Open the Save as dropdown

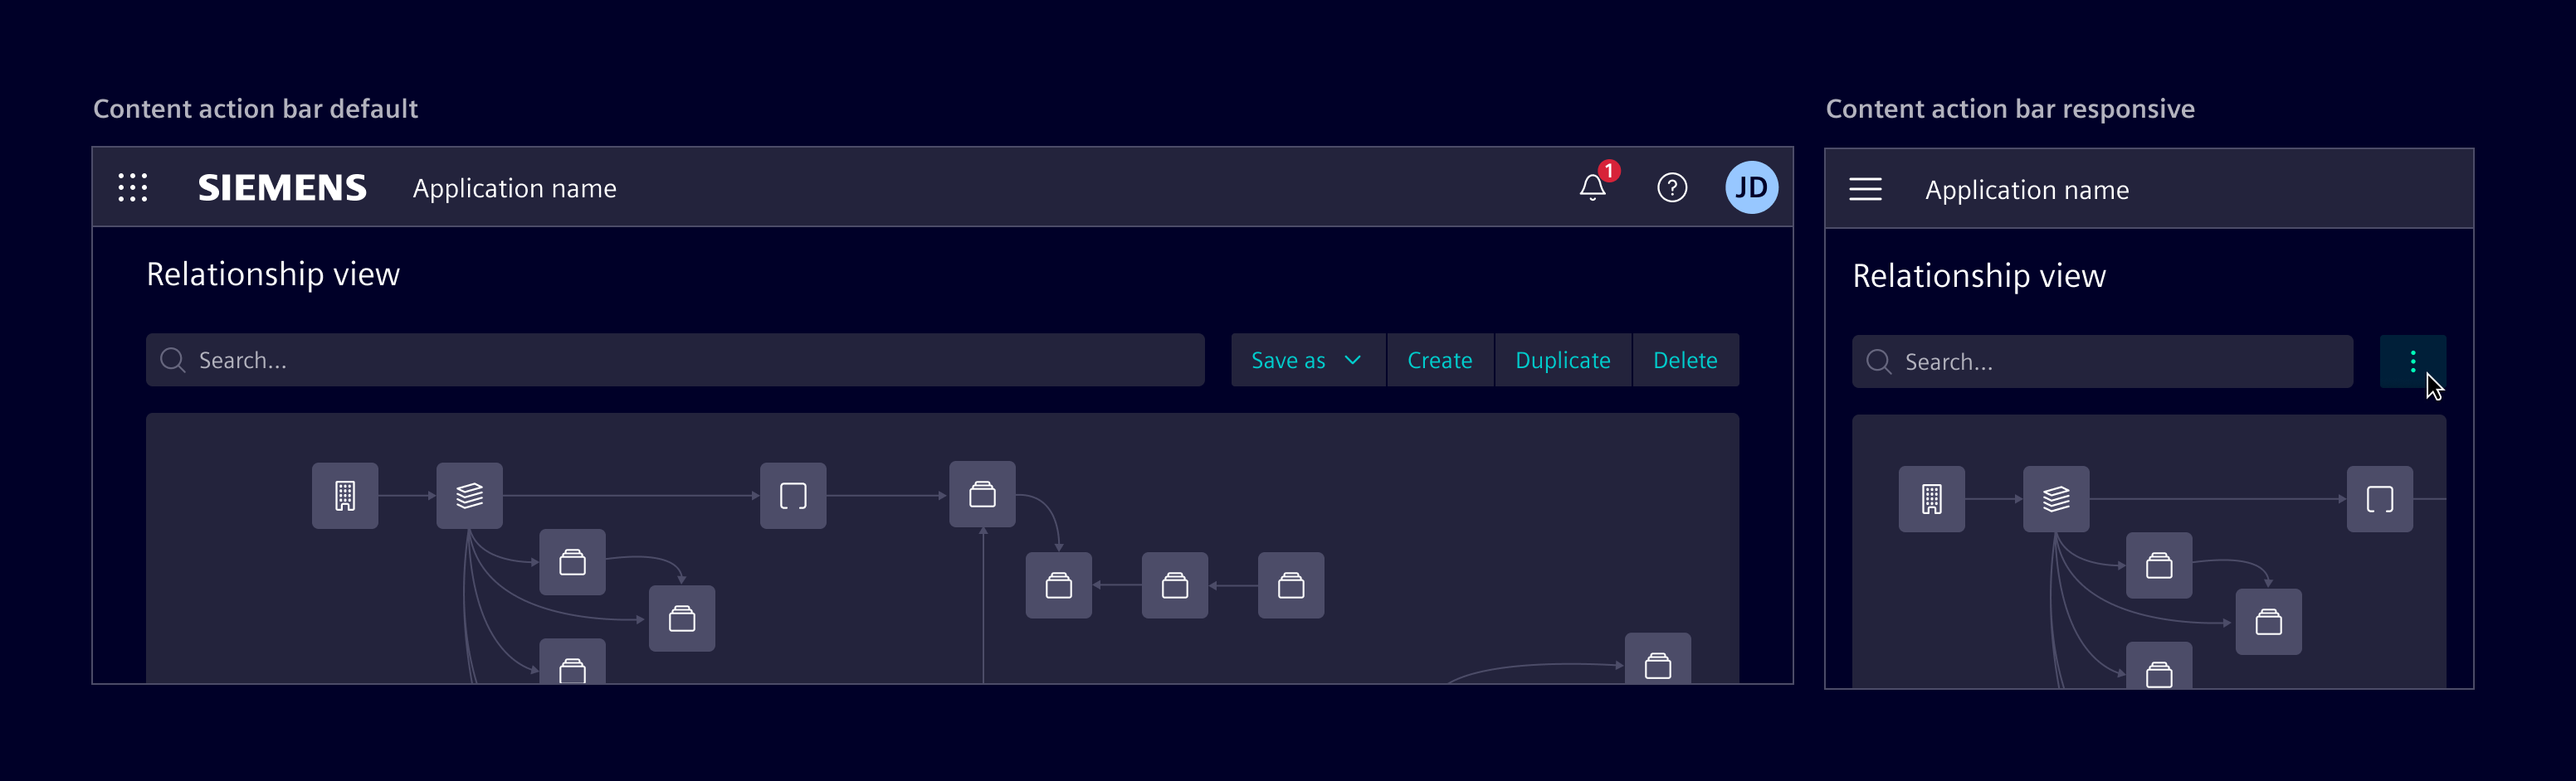(1306, 360)
